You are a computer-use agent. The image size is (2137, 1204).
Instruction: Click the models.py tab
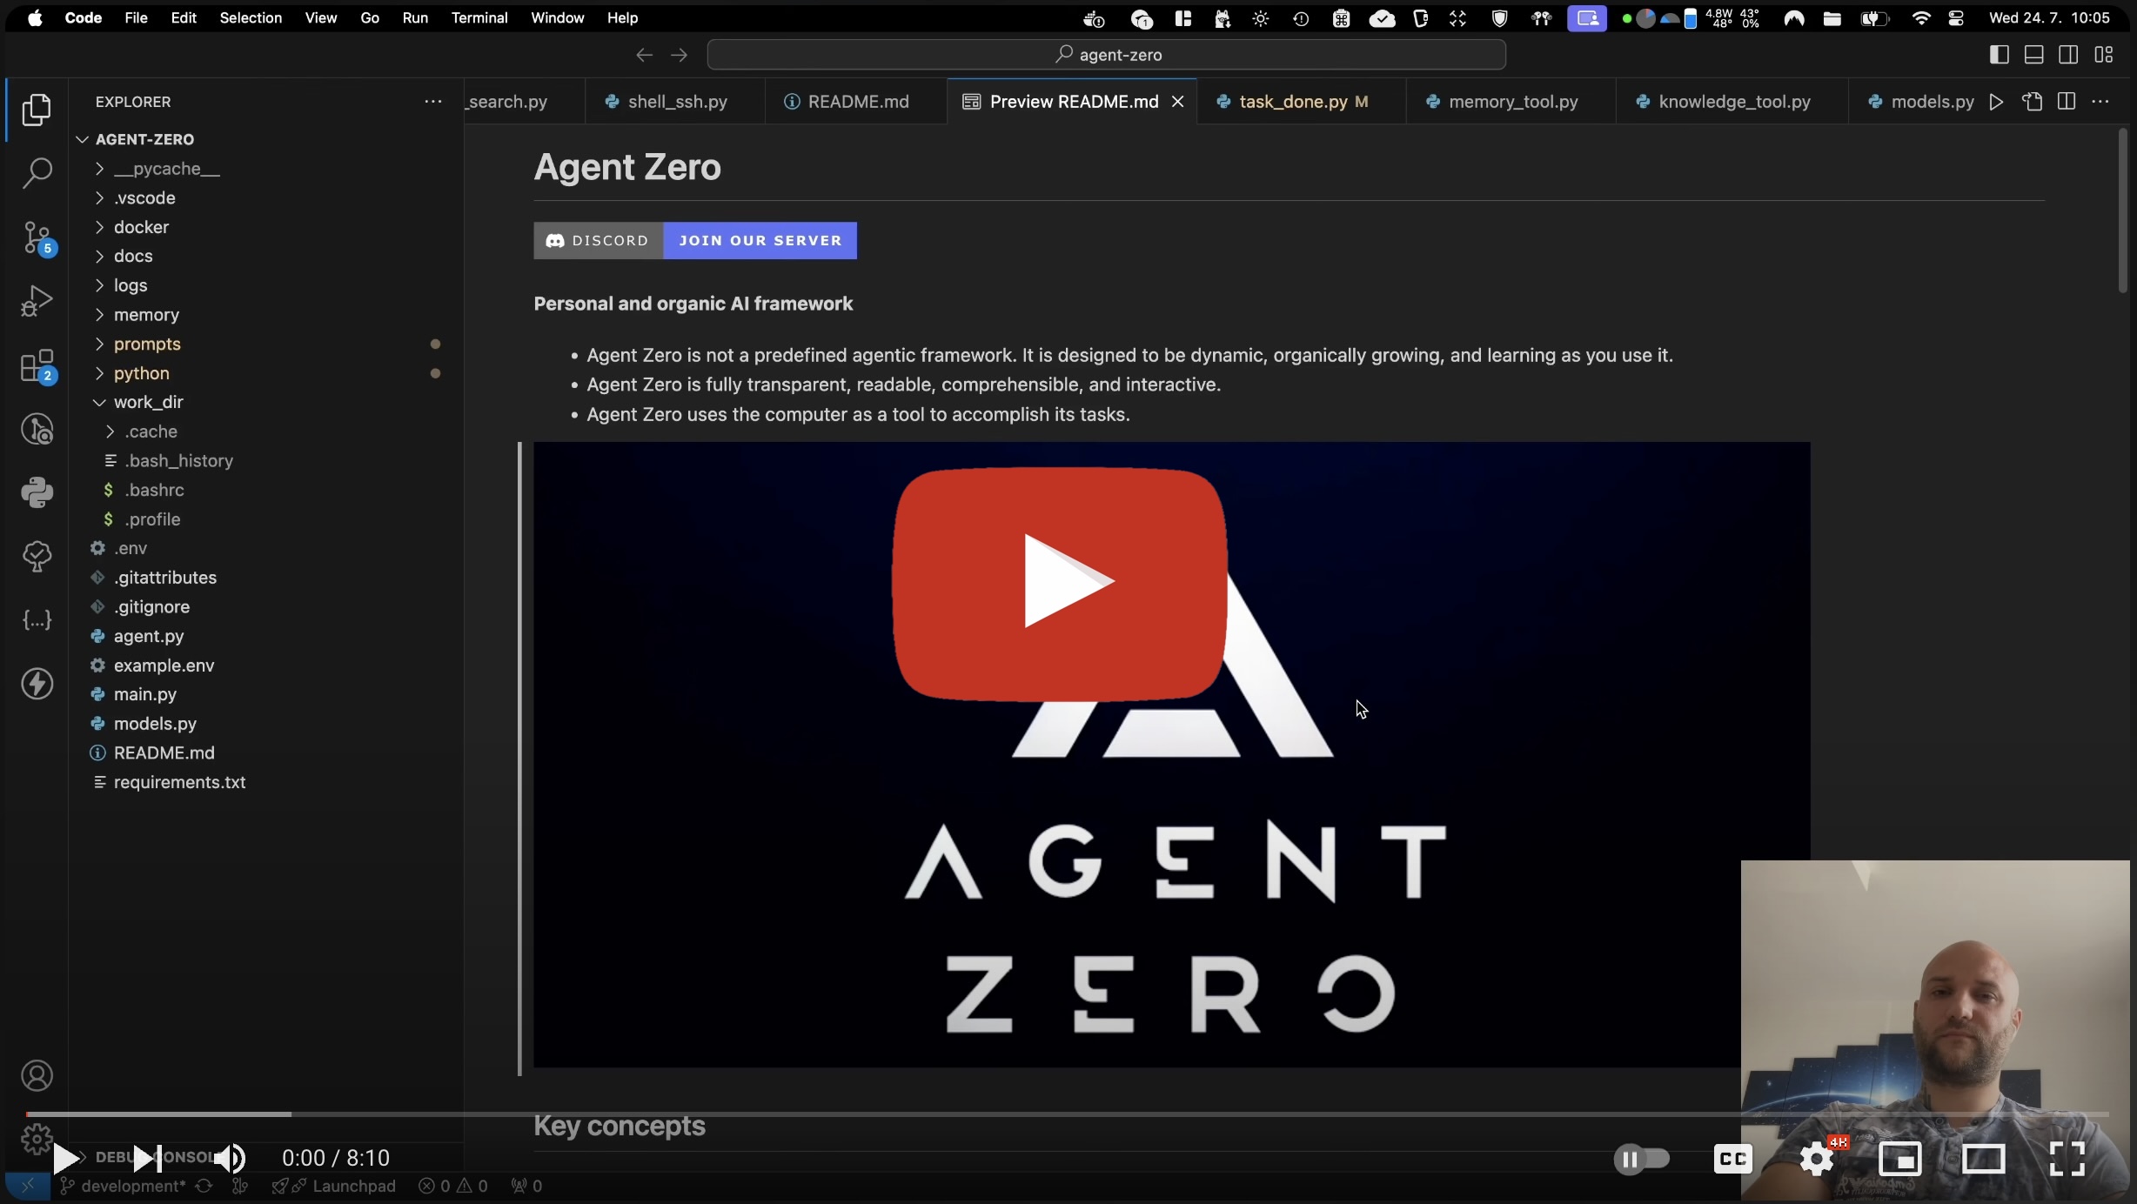[x=1933, y=101]
